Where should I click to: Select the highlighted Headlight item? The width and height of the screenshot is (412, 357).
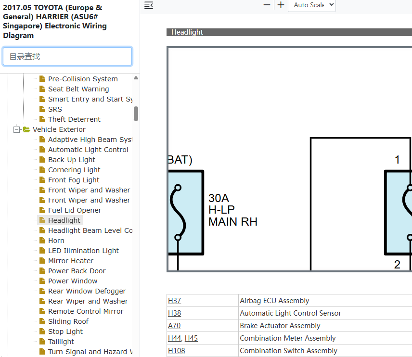click(x=64, y=220)
